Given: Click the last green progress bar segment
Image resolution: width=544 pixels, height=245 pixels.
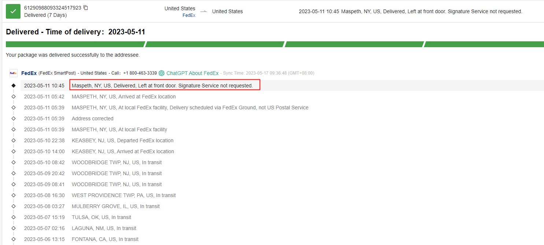Looking at the screenshot, I should [484, 44].
